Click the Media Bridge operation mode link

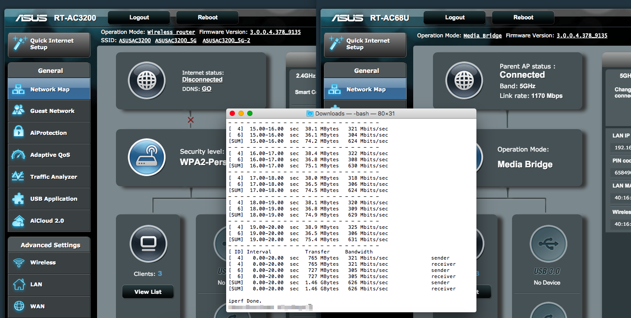pos(483,36)
